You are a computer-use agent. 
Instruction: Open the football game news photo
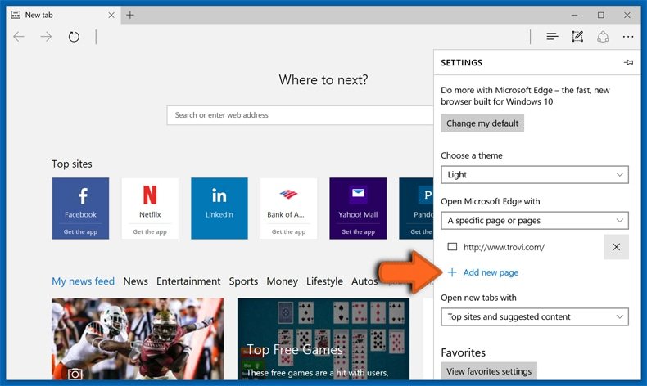[138, 339]
